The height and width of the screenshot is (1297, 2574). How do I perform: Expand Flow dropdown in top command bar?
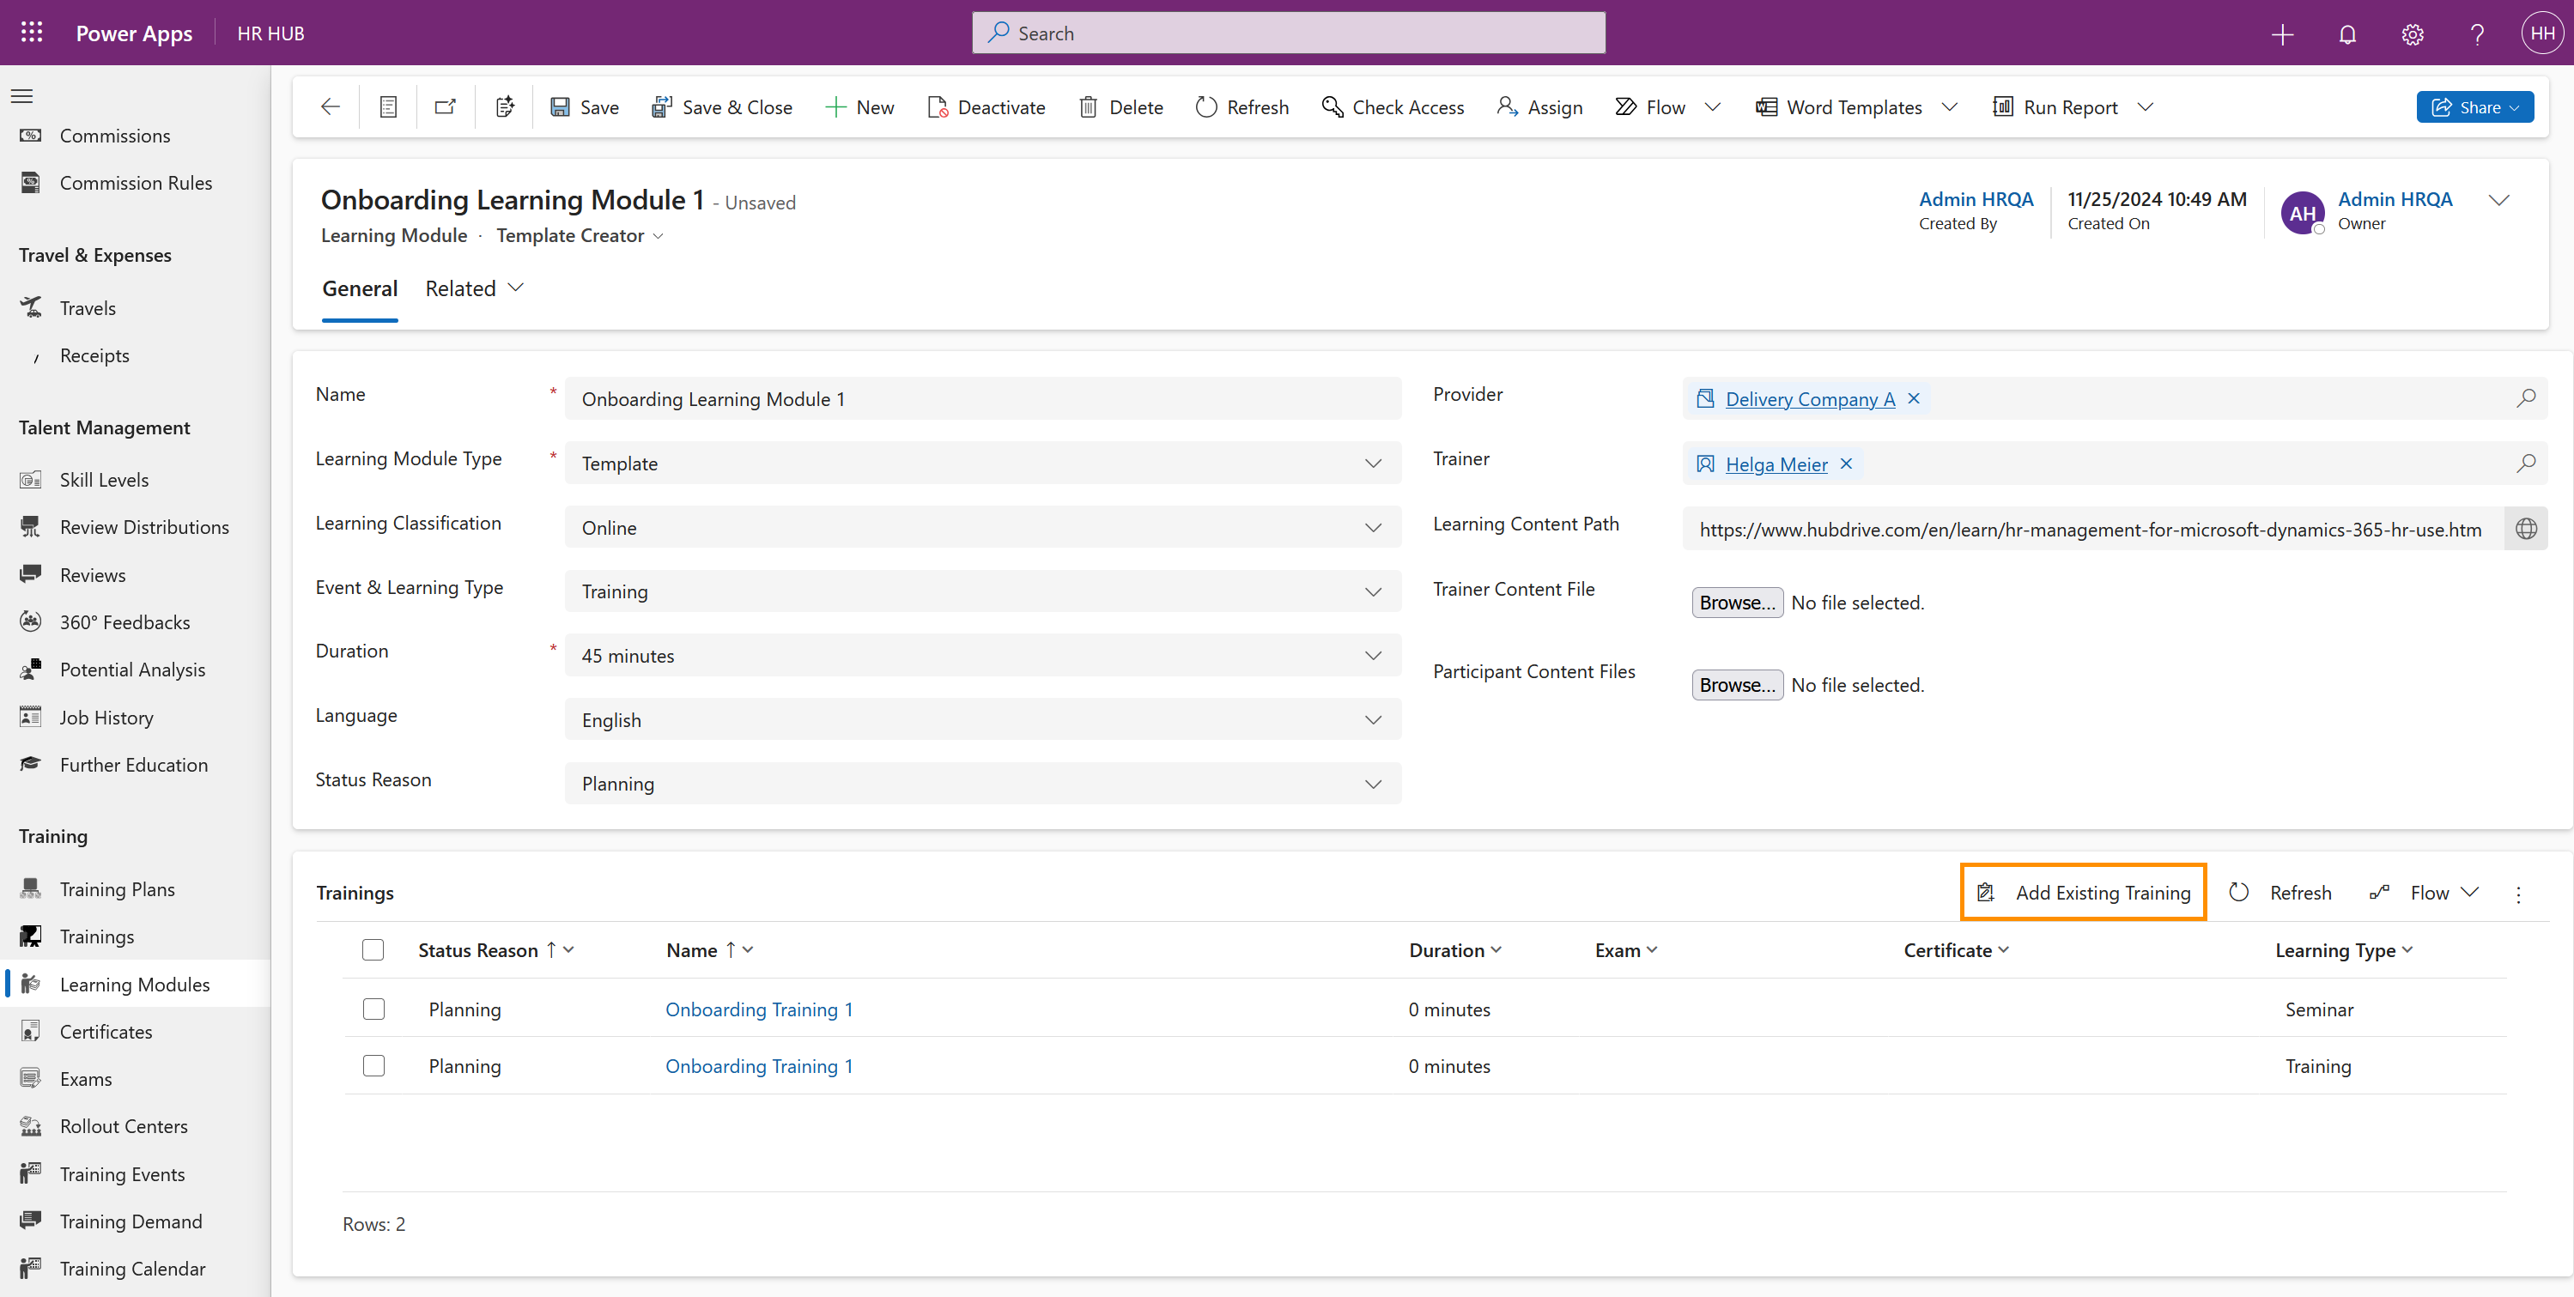pyautogui.click(x=1713, y=107)
